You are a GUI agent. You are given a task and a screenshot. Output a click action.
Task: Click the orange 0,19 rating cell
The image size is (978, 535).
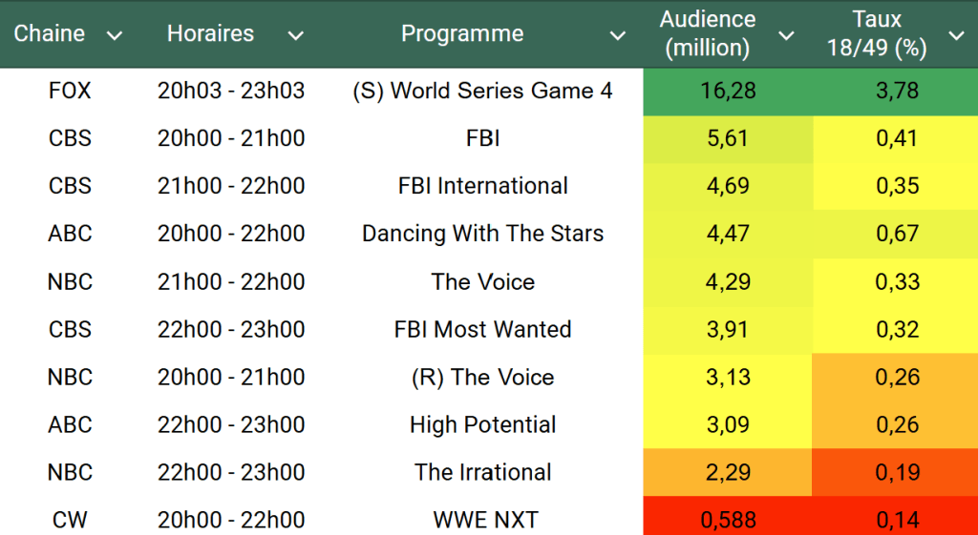tap(897, 472)
